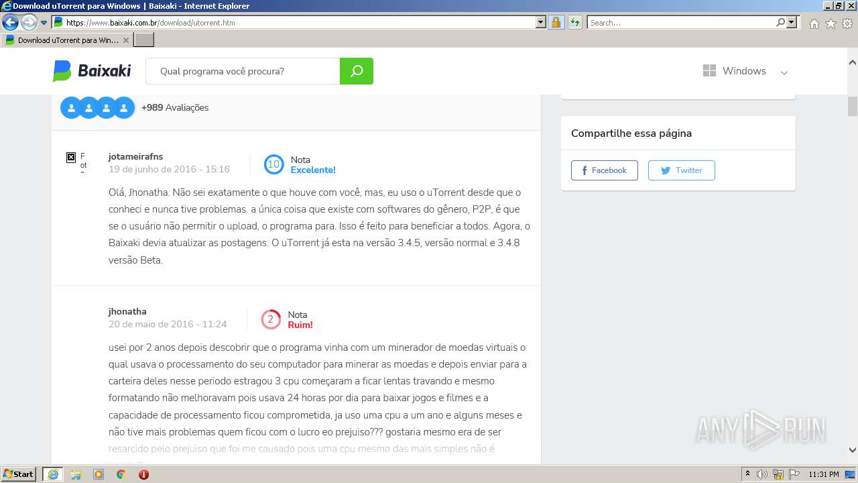Click the 11:31 PM system clock
This screenshot has width=858, height=483.
[824, 474]
